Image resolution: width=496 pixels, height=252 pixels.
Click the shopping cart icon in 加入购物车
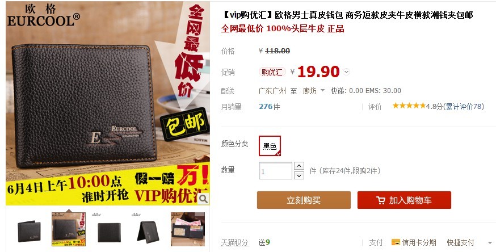(381, 200)
